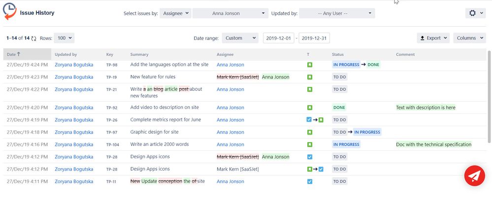Click summary 'Graphic design for site'

pos(154,132)
